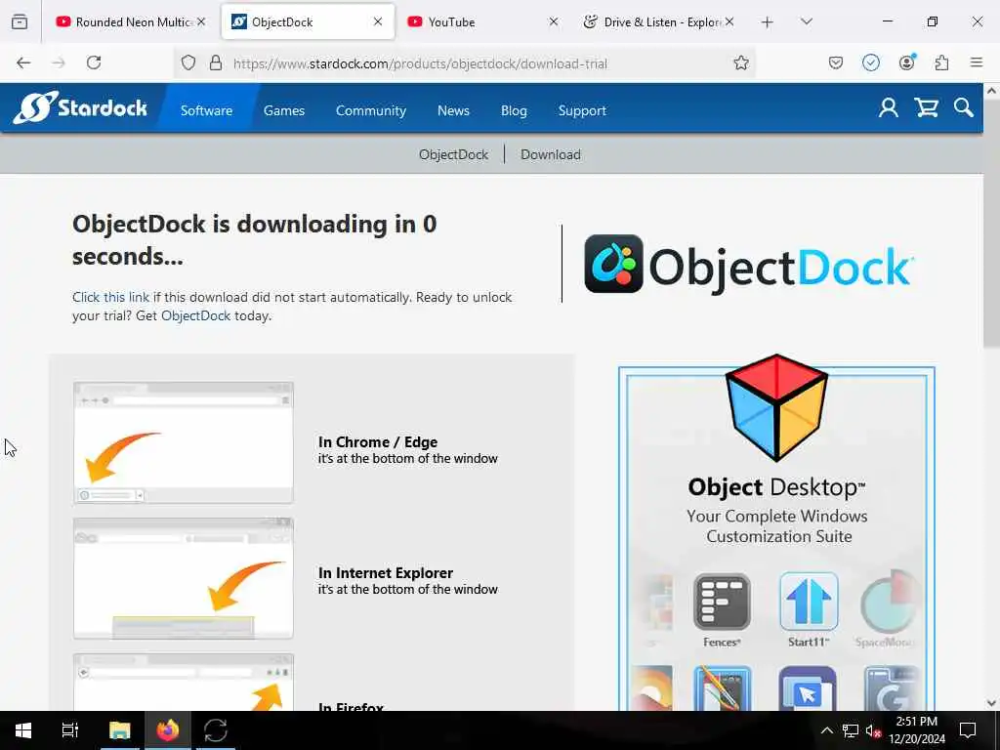
Task: Open Firefox application menu
Action: (976, 62)
